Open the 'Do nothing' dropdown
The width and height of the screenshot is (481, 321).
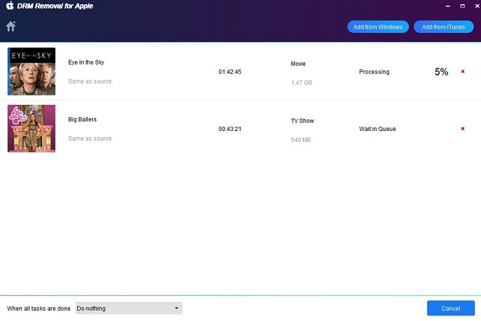click(x=128, y=309)
